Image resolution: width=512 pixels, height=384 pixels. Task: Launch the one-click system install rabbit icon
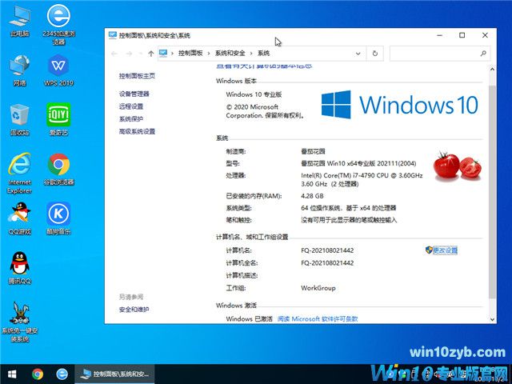[x=19, y=322]
